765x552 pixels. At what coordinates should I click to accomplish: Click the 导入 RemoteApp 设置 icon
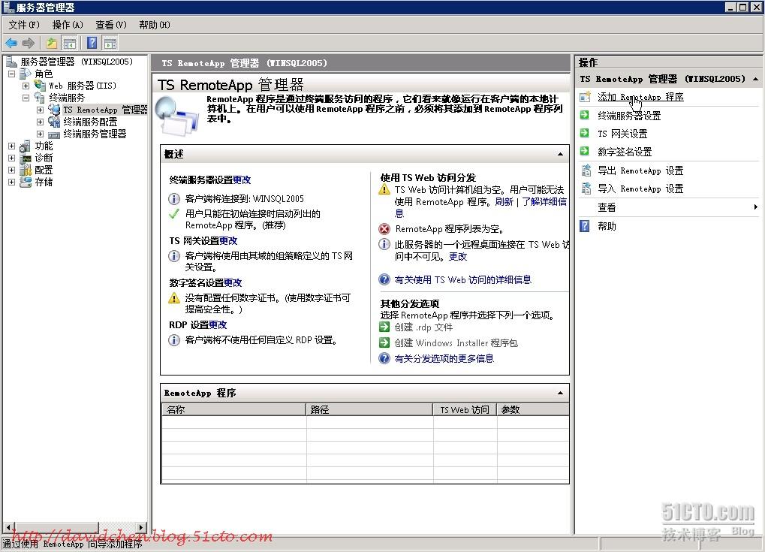pyautogui.click(x=586, y=188)
